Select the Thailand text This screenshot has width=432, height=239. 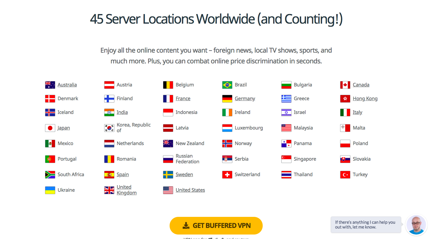[x=303, y=175]
